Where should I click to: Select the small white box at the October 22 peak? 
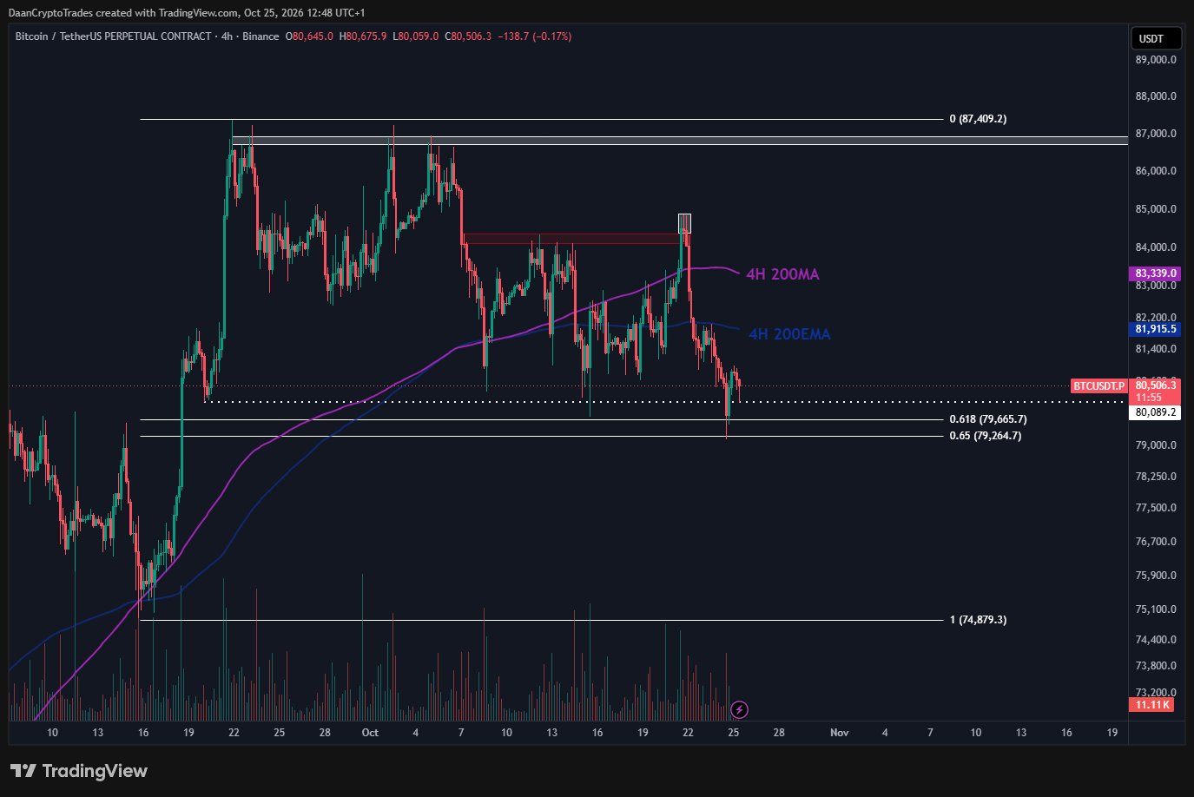coord(684,223)
